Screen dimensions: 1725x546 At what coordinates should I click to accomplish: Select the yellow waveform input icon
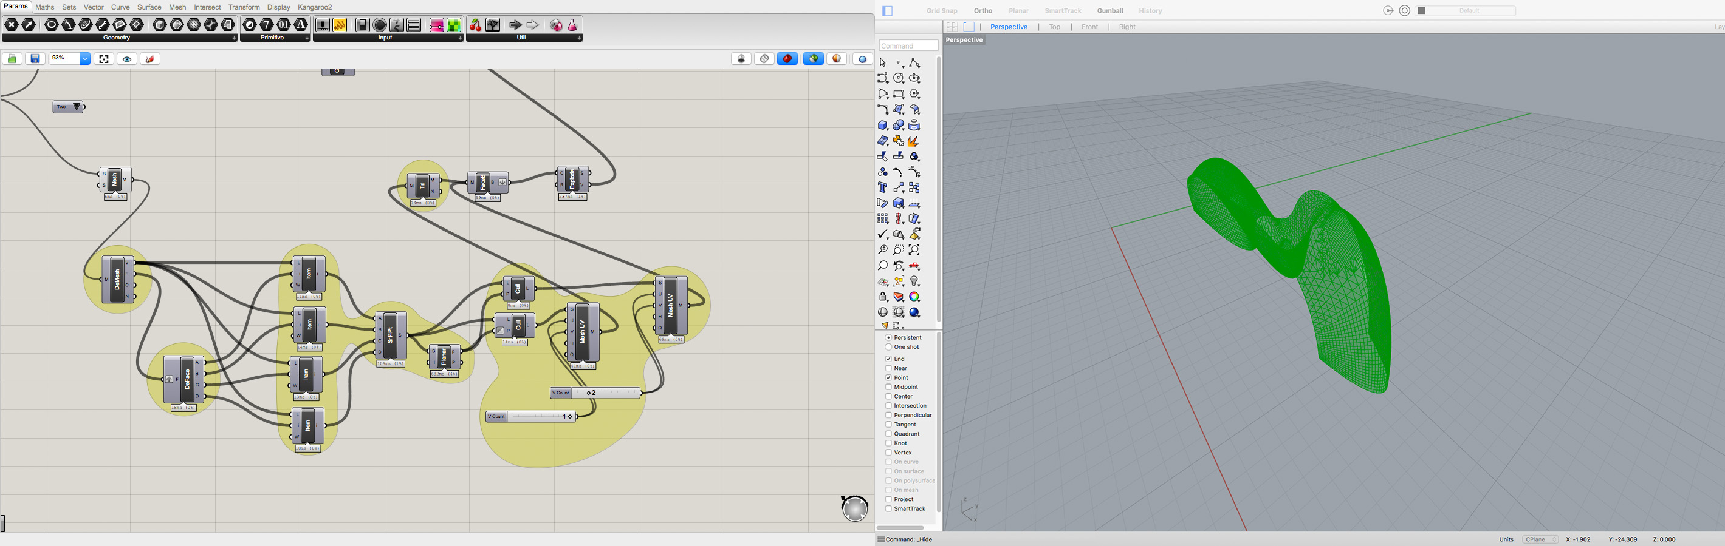pyautogui.click(x=340, y=25)
